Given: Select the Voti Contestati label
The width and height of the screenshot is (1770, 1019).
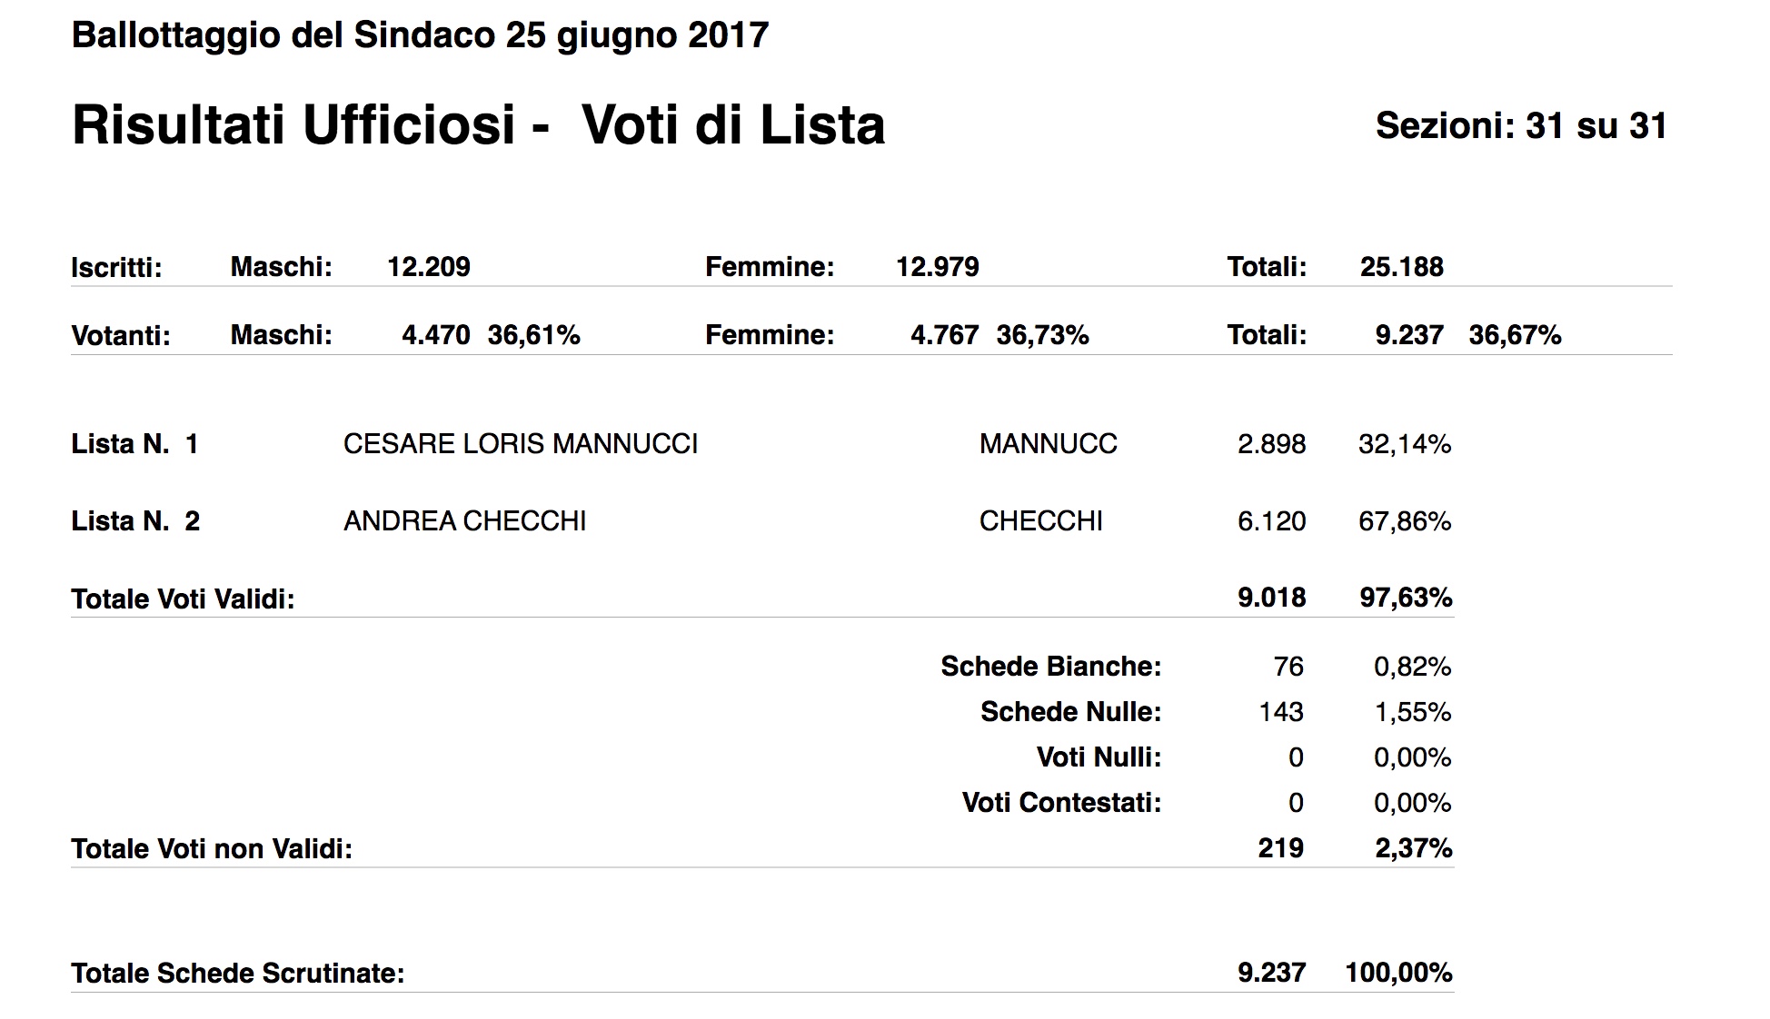Looking at the screenshot, I should click(1061, 803).
